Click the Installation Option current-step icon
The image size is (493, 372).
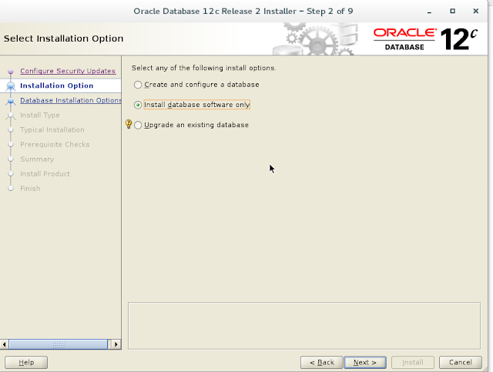(x=11, y=85)
